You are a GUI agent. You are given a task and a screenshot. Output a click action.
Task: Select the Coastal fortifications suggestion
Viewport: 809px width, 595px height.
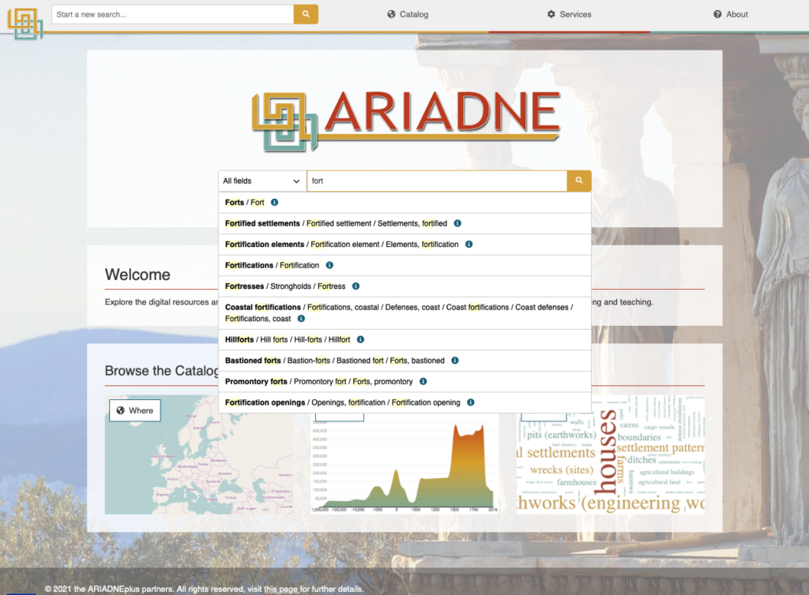(x=404, y=312)
